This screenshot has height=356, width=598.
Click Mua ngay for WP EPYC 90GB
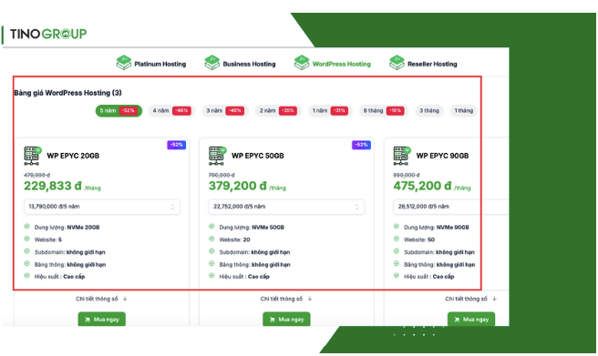pos(471,319)
